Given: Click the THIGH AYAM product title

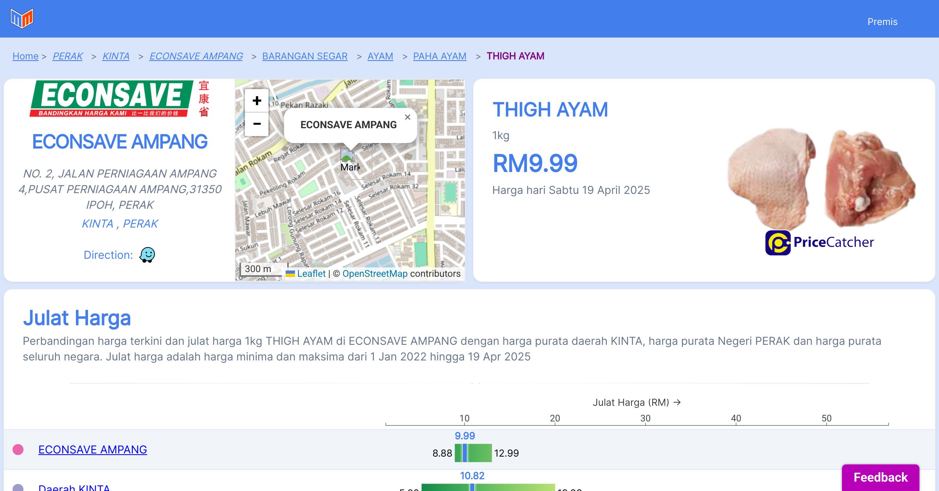Looking at the screenshot, I should [550, 110].
